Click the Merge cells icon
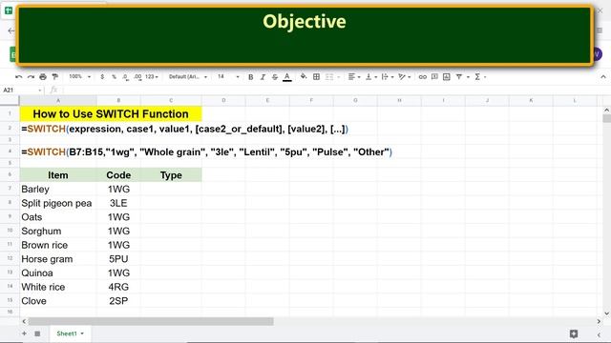 [329, 77]
